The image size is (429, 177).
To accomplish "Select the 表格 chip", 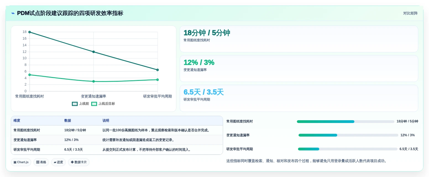I will click(x=41, y=162).
